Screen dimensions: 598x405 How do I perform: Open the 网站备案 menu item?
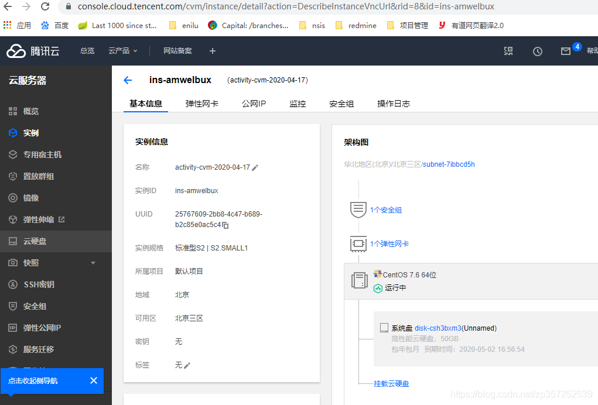[x=177, y=51]
